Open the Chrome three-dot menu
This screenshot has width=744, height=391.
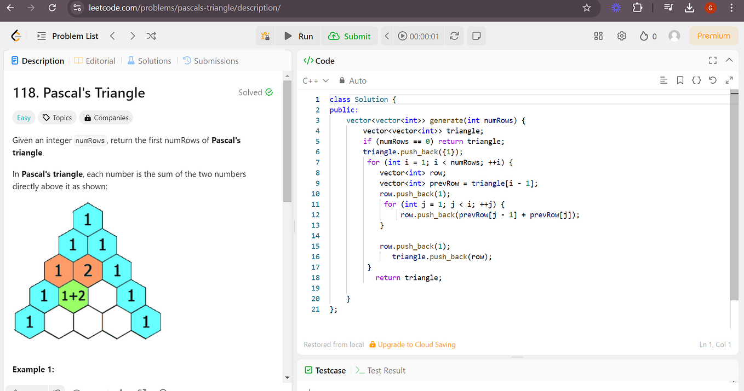[x=732, y=8]
